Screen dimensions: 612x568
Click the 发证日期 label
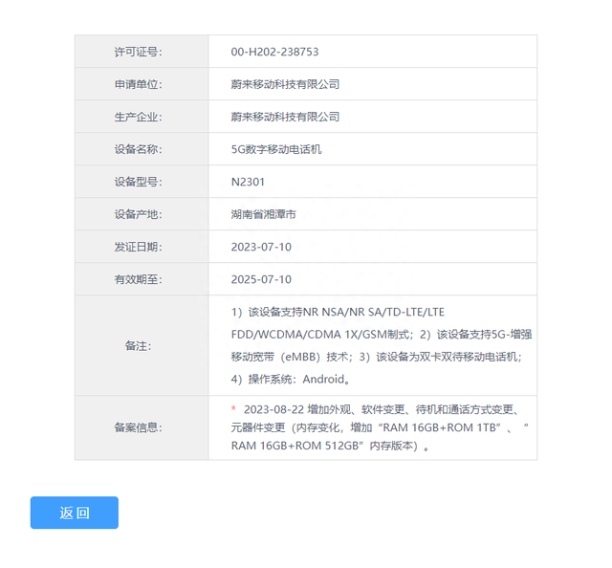(x=138, y=247)
